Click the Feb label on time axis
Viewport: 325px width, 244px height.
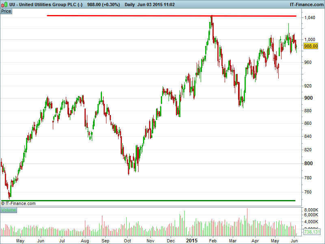tap(213, 240)
